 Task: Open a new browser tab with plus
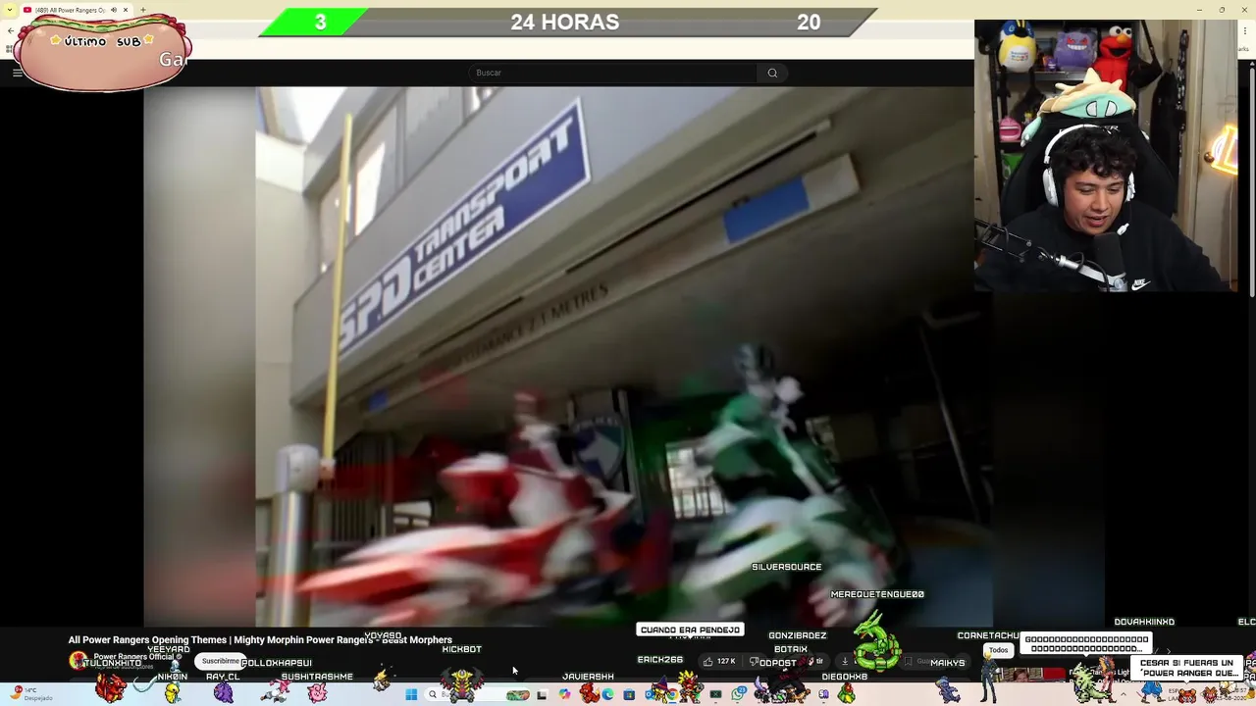pos(143,10)
